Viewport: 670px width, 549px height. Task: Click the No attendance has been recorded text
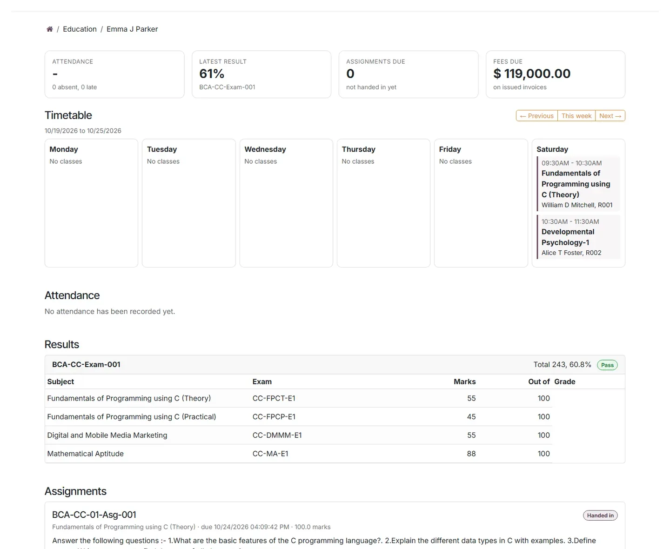coord(110,312)
